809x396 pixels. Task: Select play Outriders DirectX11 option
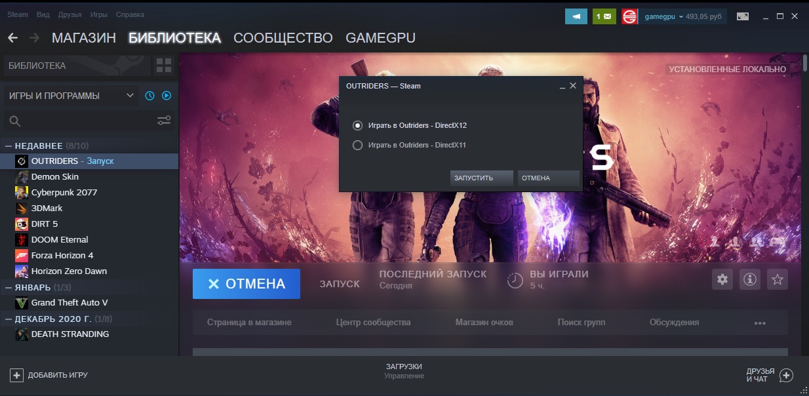410,145
